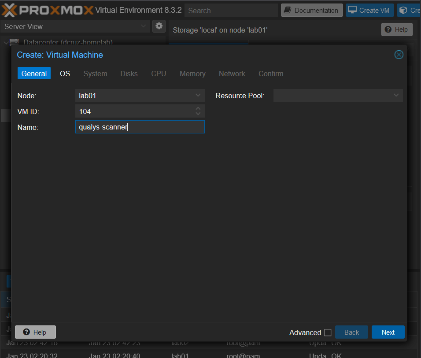The image size is (421, 358).
Task: Switch to the Confirm tab
Action: pos(271,74)
